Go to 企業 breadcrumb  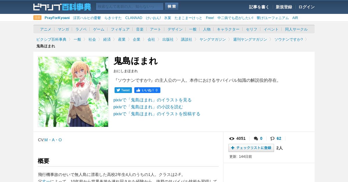[x=137, y=39]
